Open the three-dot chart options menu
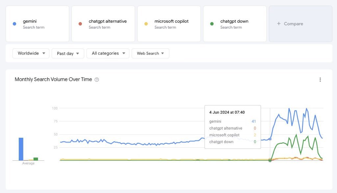The width and height of the screenshot is (337, 193). pos(320,80)
